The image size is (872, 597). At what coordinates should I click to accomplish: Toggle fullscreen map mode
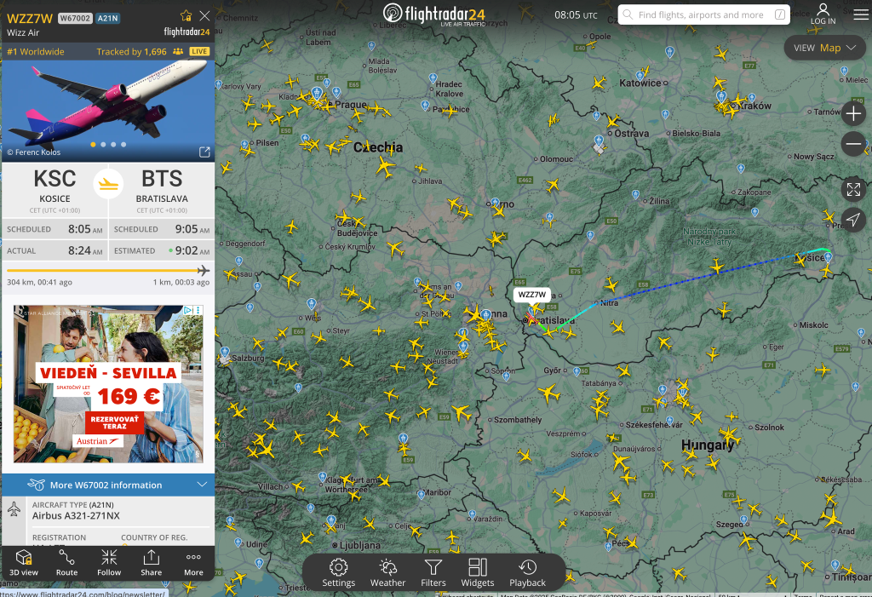[853, 189]
